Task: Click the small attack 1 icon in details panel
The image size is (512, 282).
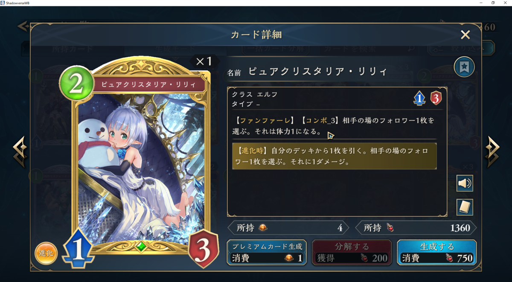Action: point(419,99)
